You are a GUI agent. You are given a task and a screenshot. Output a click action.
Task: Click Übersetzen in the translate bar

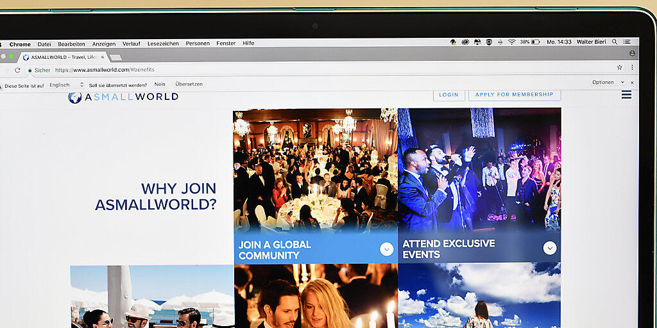point(189,84)
